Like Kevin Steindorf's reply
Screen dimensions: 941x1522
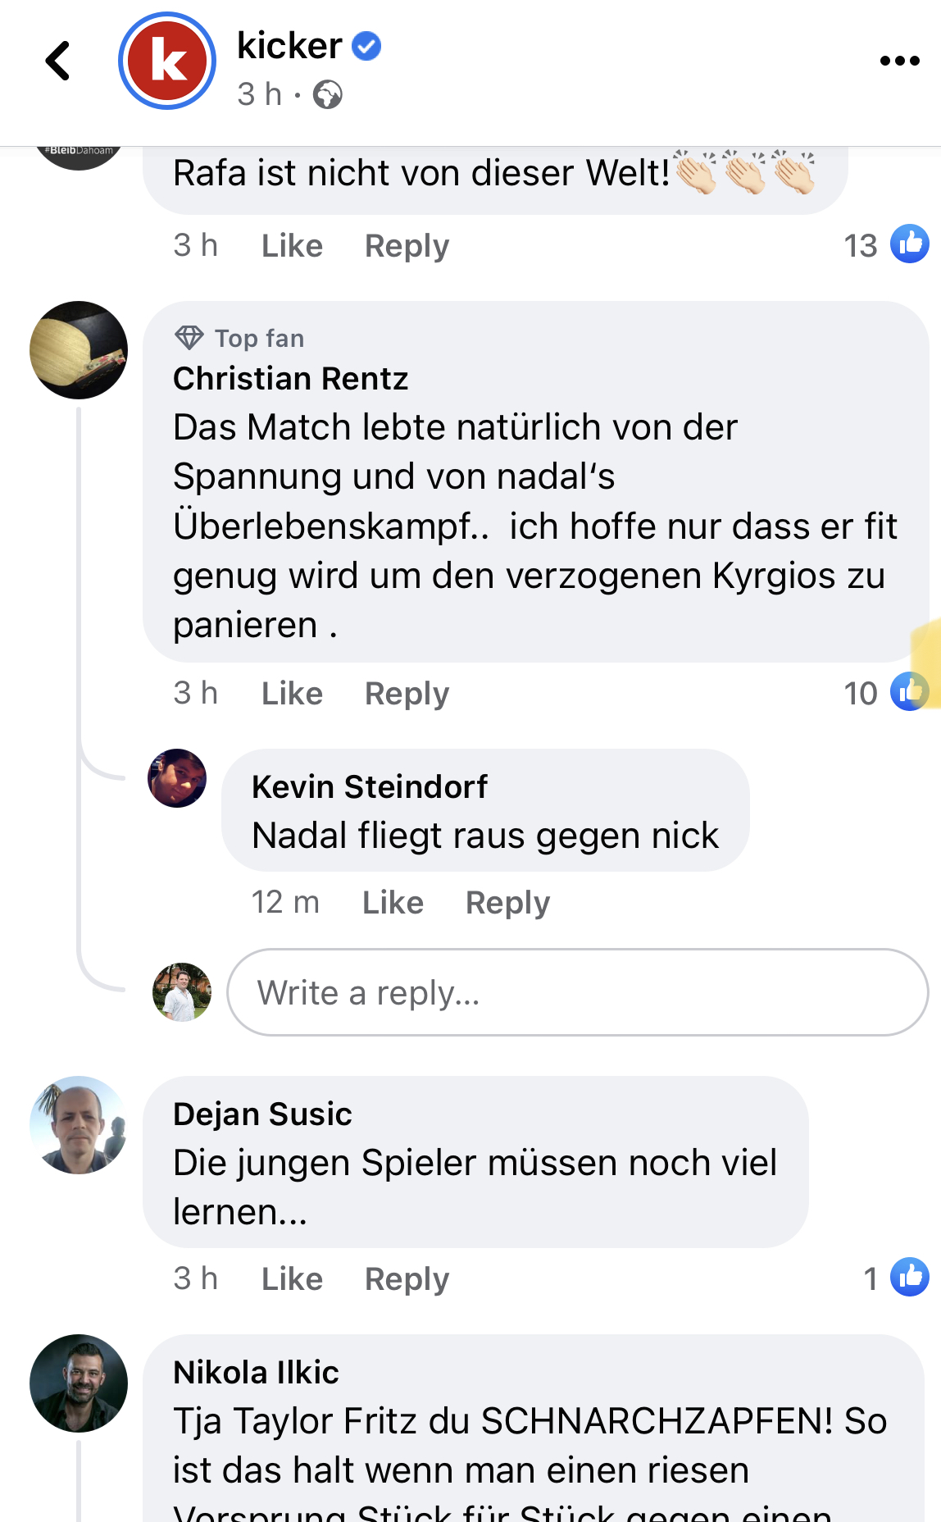(393, 903)
